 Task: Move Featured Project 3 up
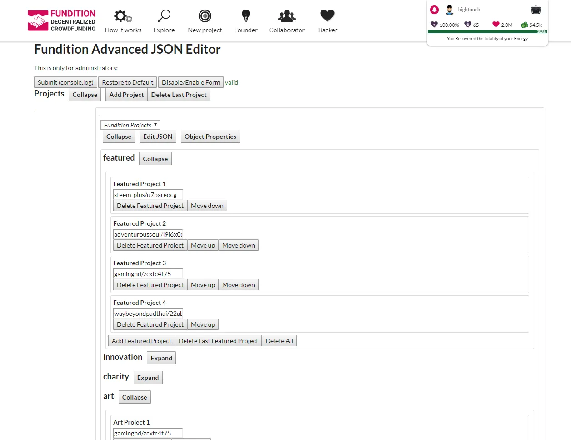pos(203,285)
